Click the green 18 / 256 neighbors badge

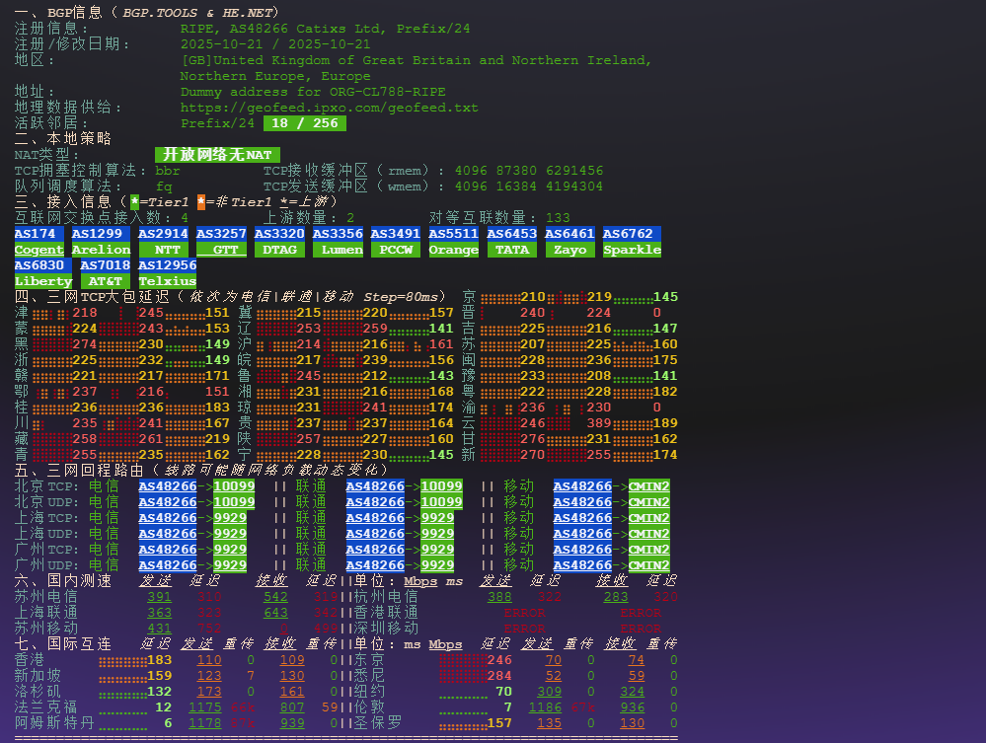pos(304,123)
